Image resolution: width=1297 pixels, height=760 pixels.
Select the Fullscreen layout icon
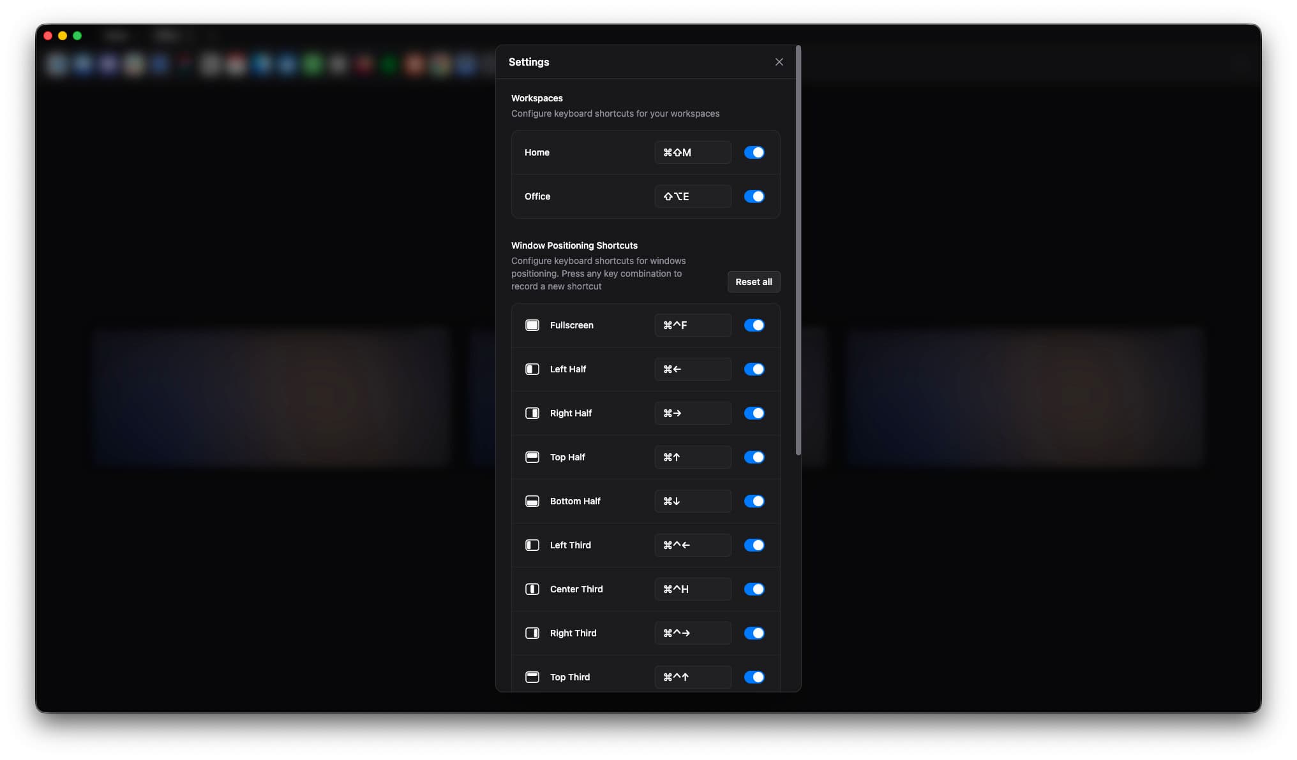532,325
